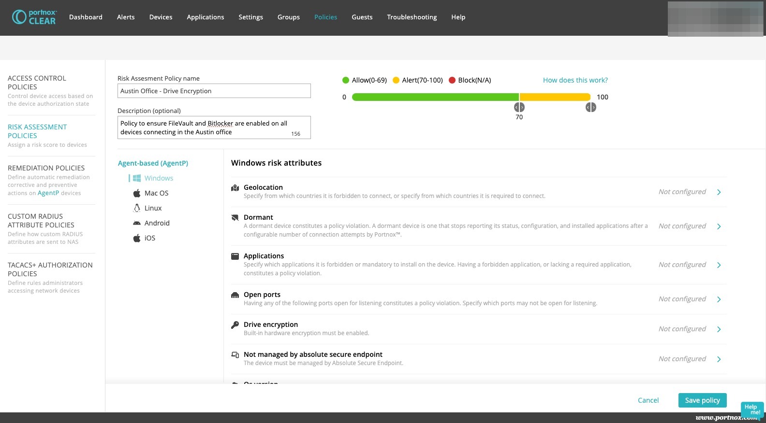This screenshot has width=766, height=423.
Task: Click the Help me chat button
Action: click(x=752, y=410)
